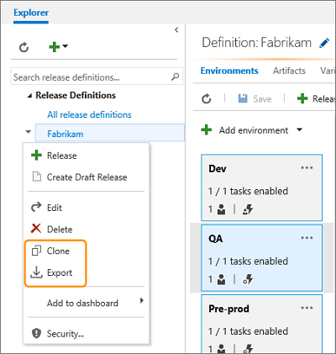Select the Pre-prod environment card title
The width and height of the screenshot is (336, 354).
pyautogui.click(x=228, y=309)
